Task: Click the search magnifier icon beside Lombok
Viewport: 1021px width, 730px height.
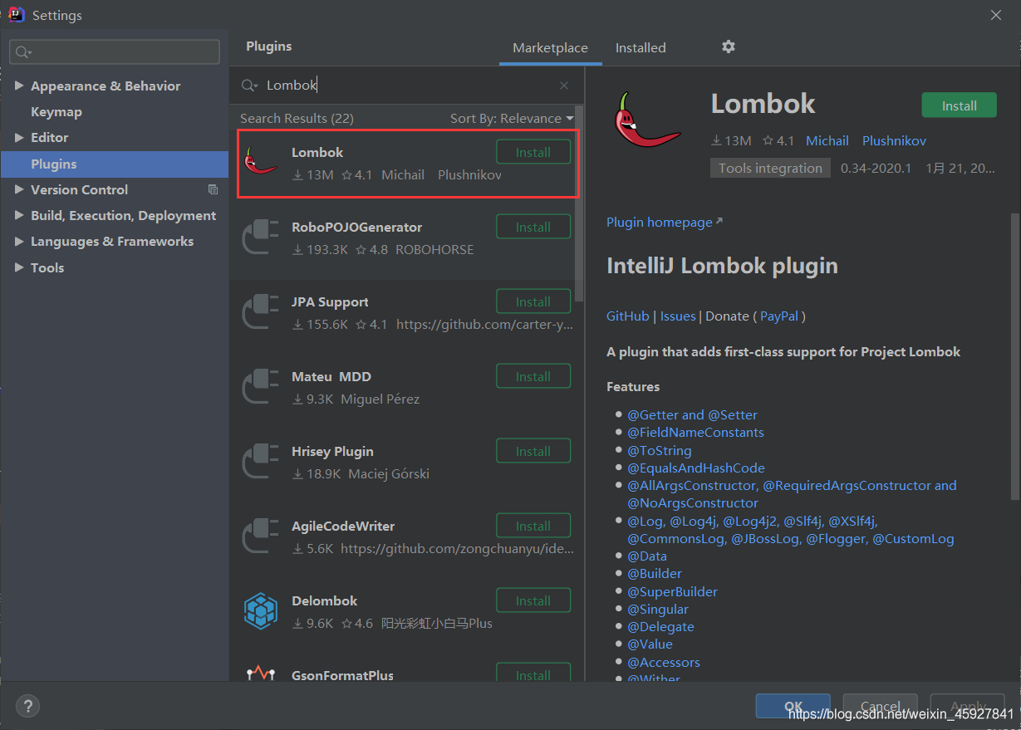Action: [x=249, y=86]
